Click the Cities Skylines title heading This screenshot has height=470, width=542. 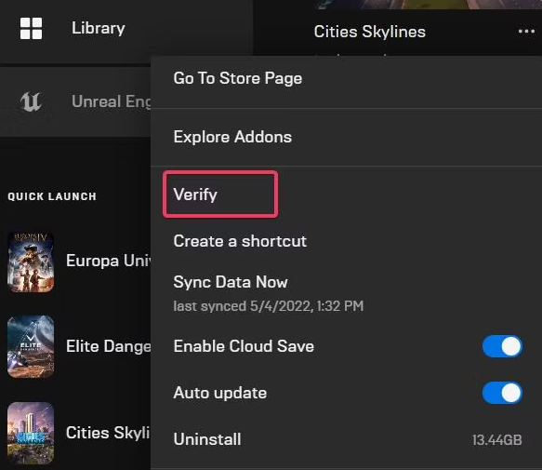click(369, 32)
